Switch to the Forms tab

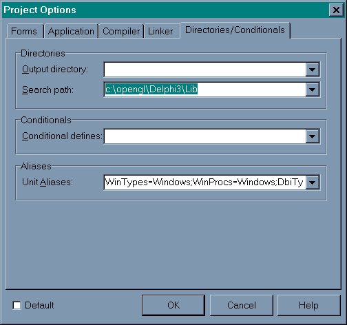[x=24, y=31]
